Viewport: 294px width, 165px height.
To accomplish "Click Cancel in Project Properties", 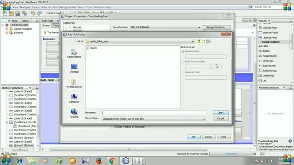I will 209,137.
